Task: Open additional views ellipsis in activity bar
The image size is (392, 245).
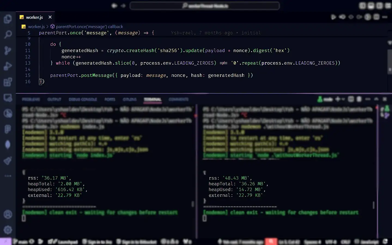Action: (8, 176)
